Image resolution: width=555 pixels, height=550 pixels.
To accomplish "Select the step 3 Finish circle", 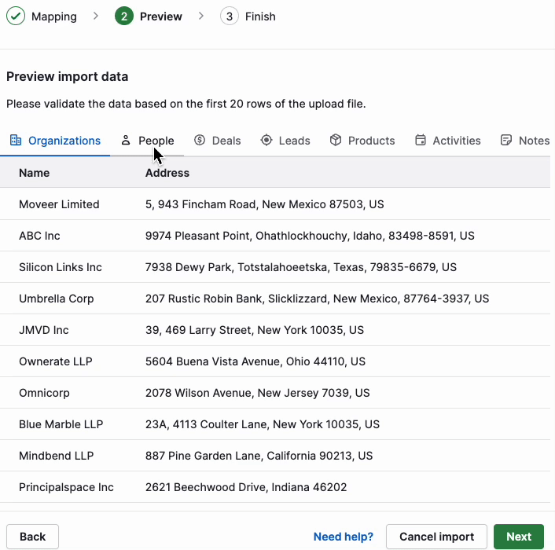I will point(230,16).
